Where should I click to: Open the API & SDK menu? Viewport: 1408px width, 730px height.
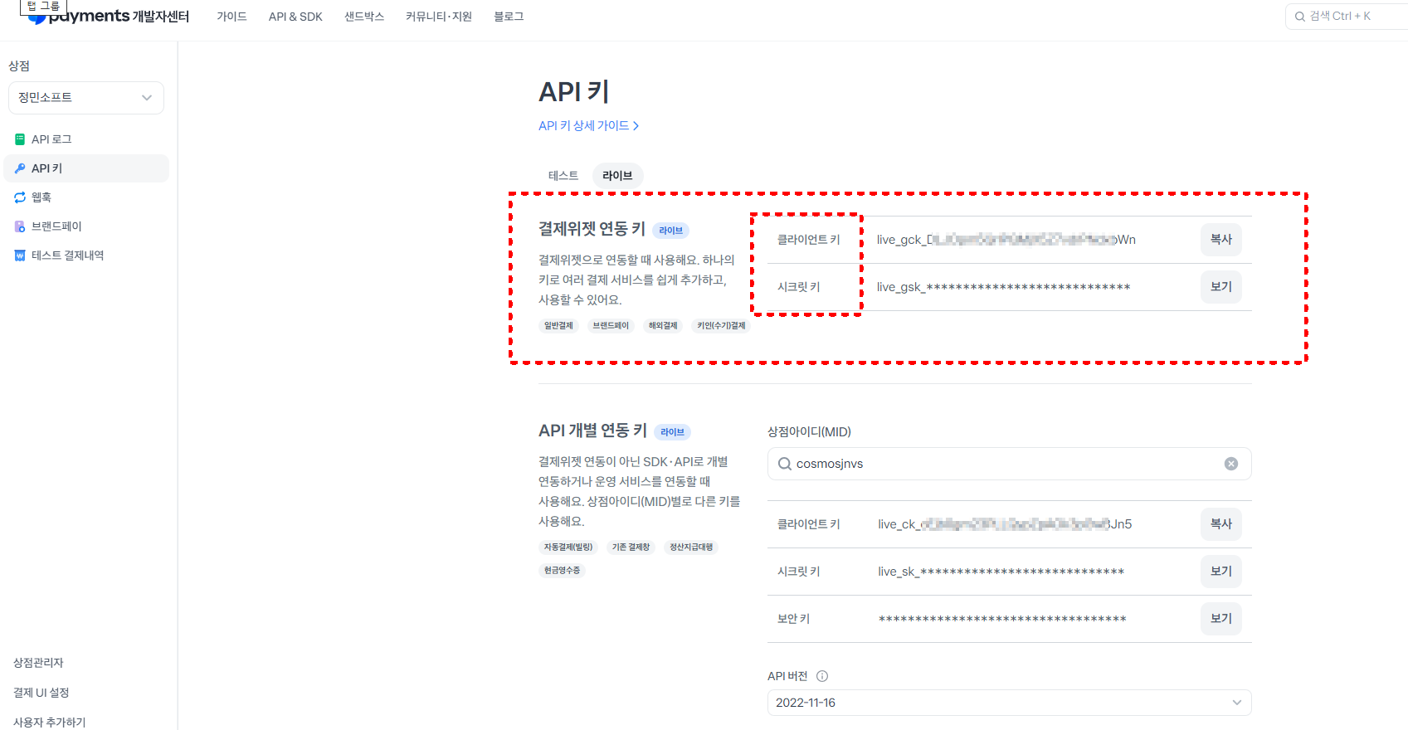295,17
